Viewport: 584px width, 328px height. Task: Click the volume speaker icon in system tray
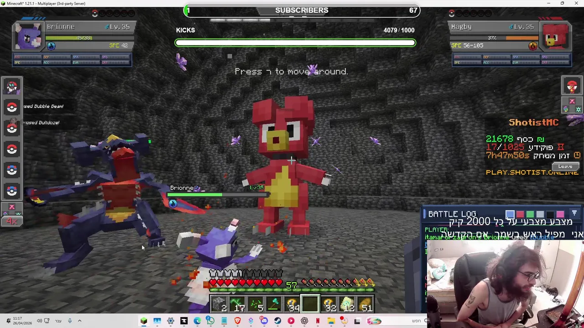[40, 321]
